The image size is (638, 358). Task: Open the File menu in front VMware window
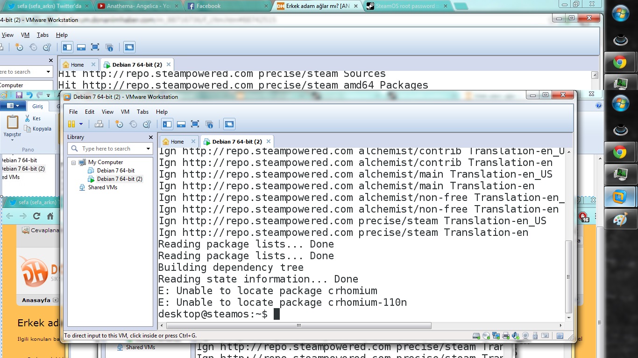73,112
